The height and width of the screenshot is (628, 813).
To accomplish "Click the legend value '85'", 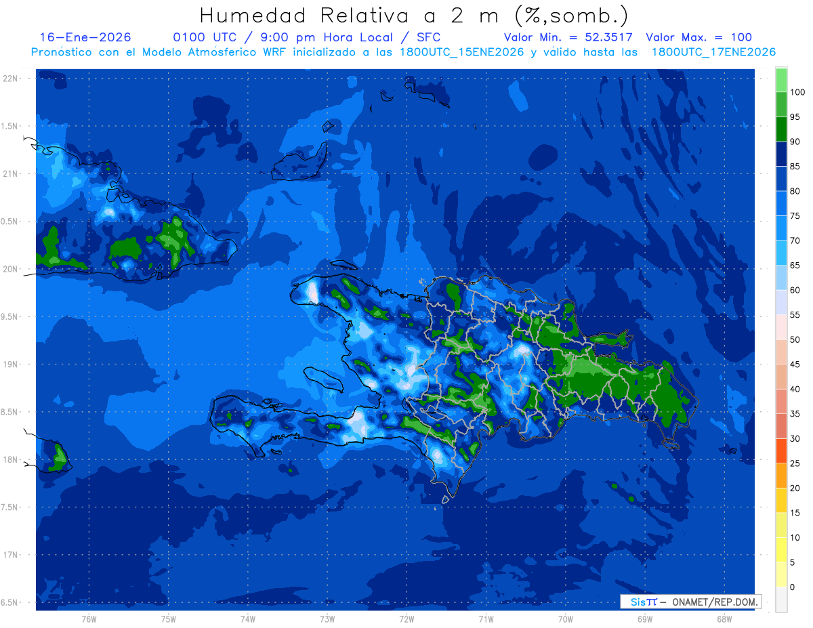I will tap(795, 166).
